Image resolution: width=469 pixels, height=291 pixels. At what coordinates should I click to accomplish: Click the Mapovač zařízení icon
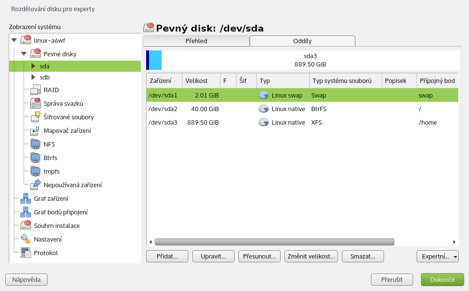pyautogui.click(x=35, y=130)
